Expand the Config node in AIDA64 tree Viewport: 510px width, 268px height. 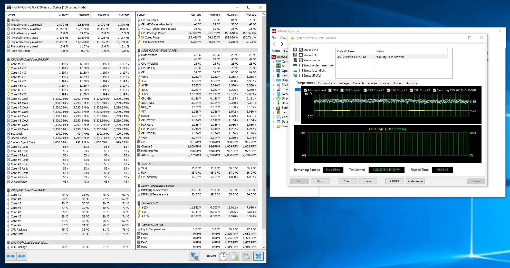pos(273,117)
